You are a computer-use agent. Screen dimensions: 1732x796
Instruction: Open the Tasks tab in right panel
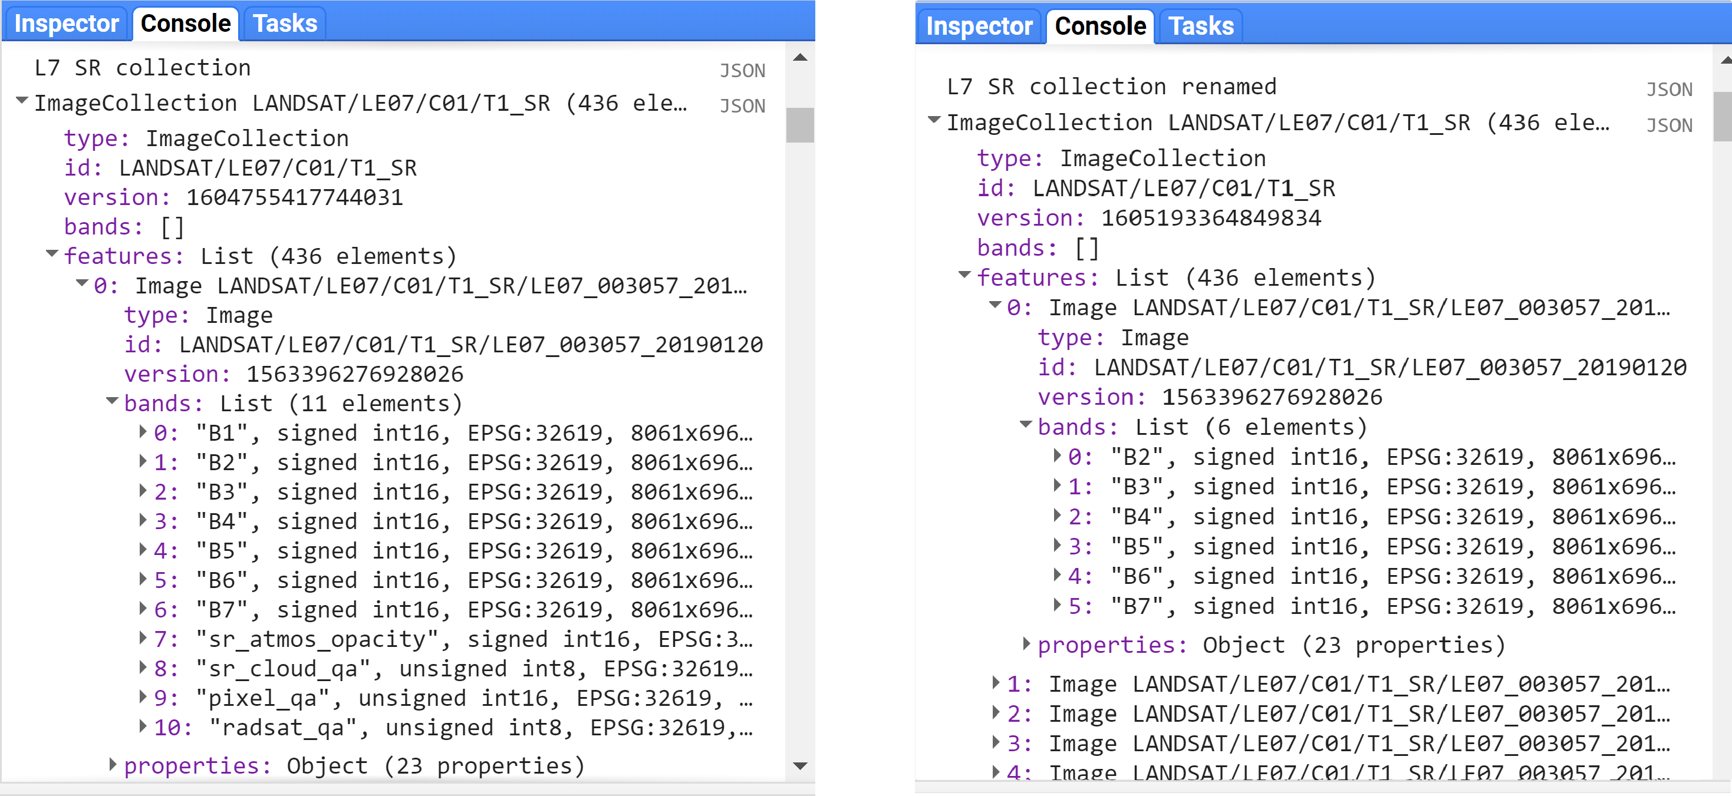click(x=1201, y=27)
